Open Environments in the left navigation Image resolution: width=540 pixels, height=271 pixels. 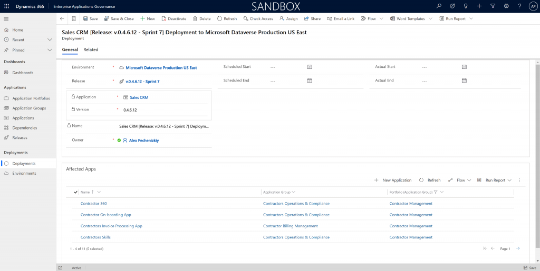pos(24,173)
